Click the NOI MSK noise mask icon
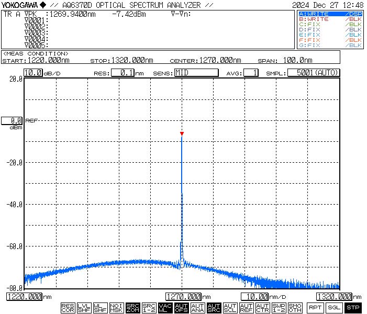 pyautogui.click(x=116, y=308)
